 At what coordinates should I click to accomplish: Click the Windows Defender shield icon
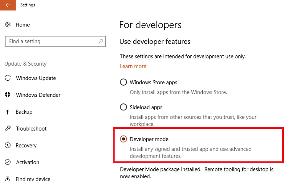pos(8,95)
